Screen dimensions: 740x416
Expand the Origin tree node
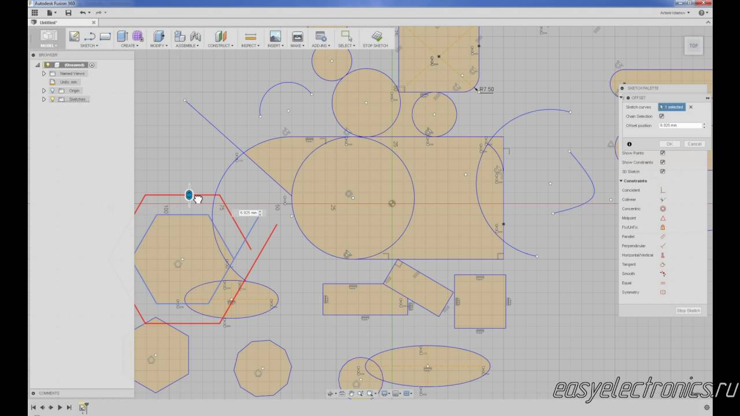coord(43,91)
